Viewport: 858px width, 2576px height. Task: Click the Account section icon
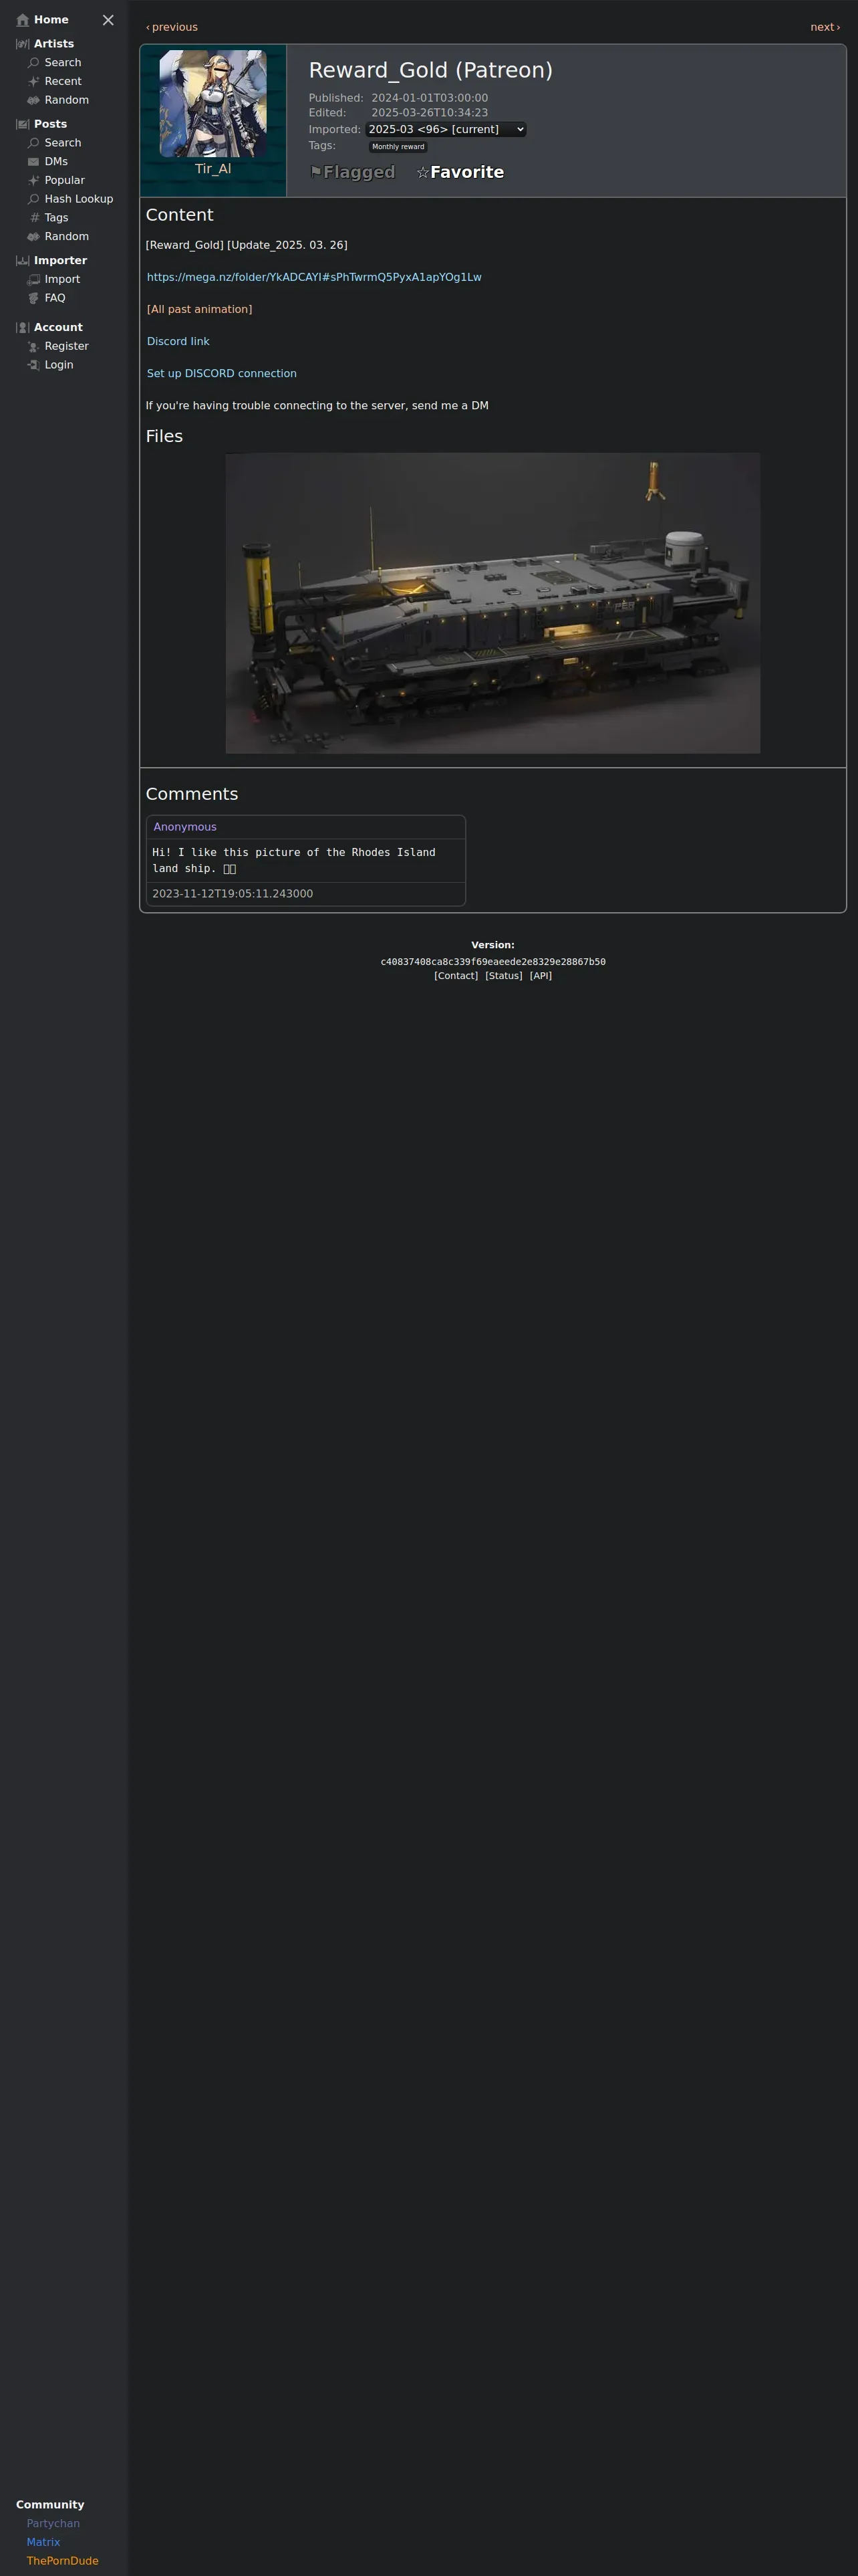(x=23, y=328)
